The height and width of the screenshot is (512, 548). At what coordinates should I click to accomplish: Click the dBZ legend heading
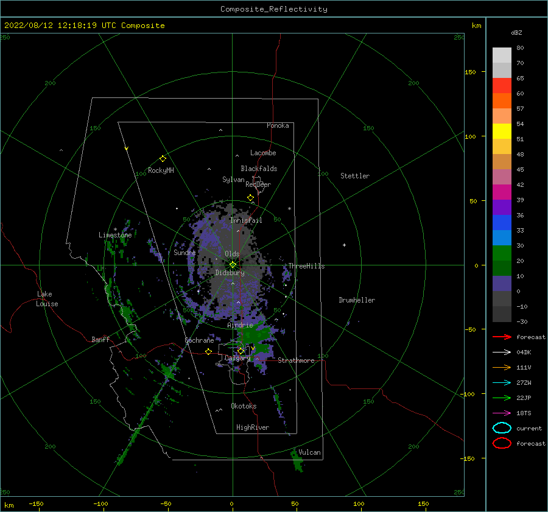(516, 32)
